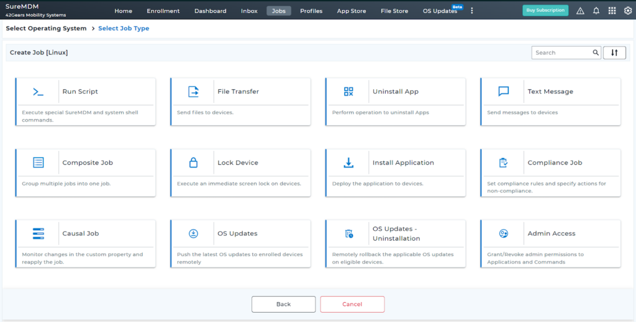Click the Causal Job stacked bars icon
Image resolution: width=636 pixels, height=322 pixels.
coord(38,233)
